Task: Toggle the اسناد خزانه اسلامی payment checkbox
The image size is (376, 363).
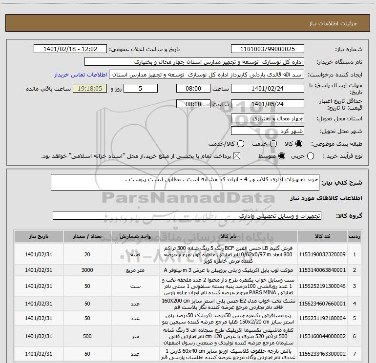Action: click(x=237, y=156)
